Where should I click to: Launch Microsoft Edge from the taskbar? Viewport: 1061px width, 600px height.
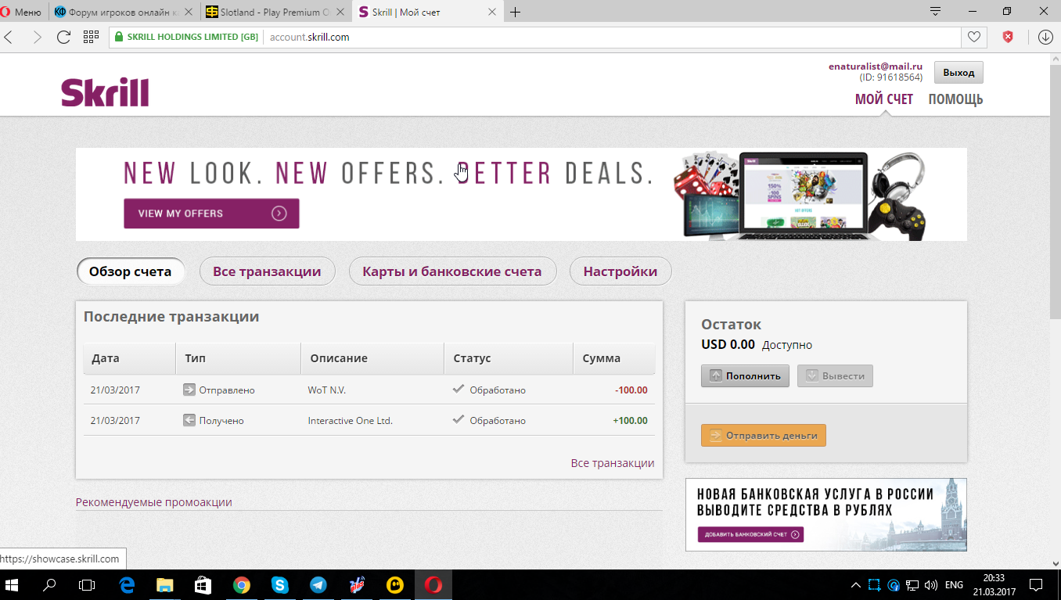pos(126,585)
